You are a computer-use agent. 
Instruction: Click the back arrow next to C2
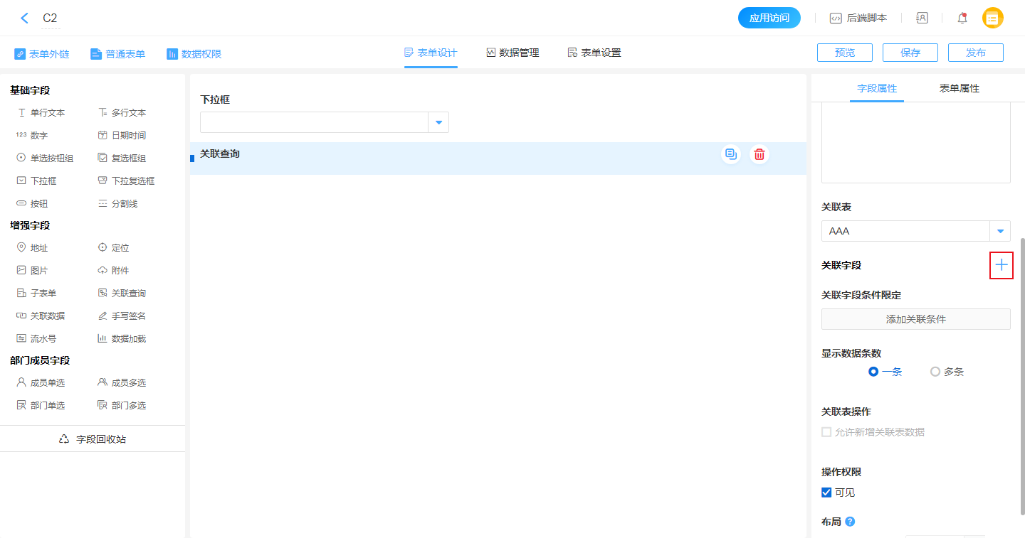coord(25,18)
